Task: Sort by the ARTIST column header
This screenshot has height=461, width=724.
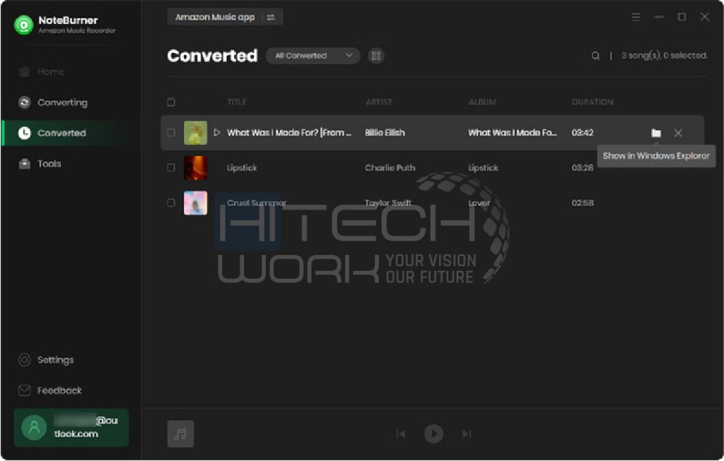Action: pyautogui.click(x=379, y=102)
